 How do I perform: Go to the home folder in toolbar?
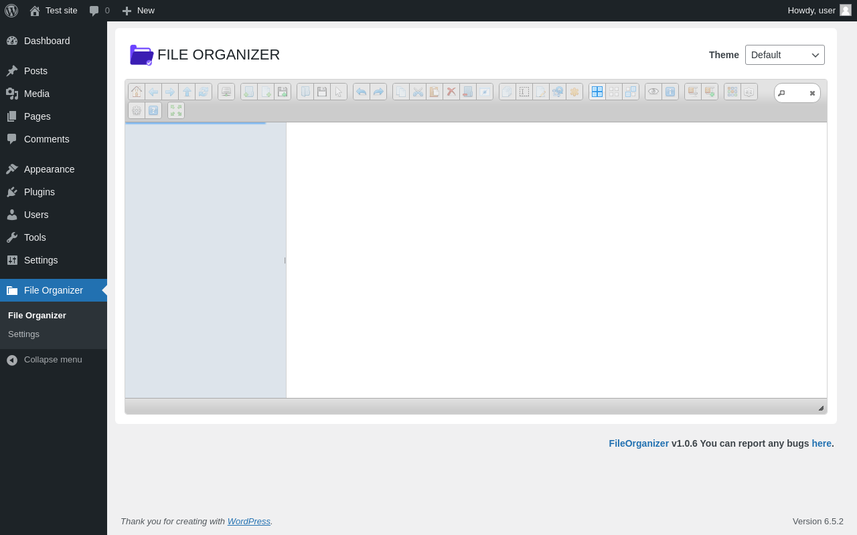point(137,92)
